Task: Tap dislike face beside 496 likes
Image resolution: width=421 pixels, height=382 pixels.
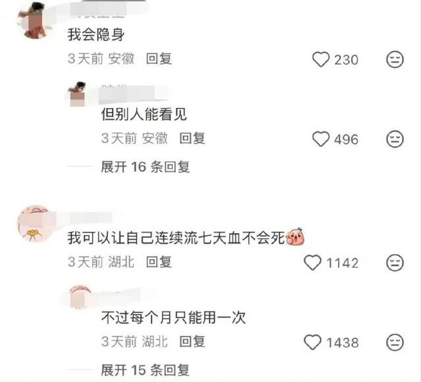Action: click(395, 139)
